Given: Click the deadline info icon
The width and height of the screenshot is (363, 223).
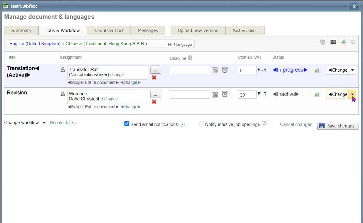Looking at the screenshot, I should [190, 58].
